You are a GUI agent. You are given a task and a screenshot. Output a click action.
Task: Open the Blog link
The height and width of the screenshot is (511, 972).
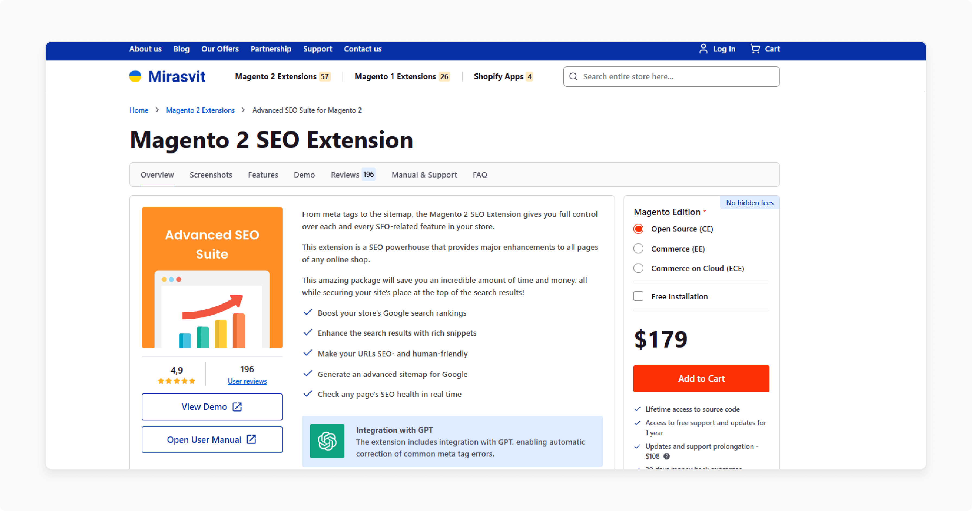point(181,49)
